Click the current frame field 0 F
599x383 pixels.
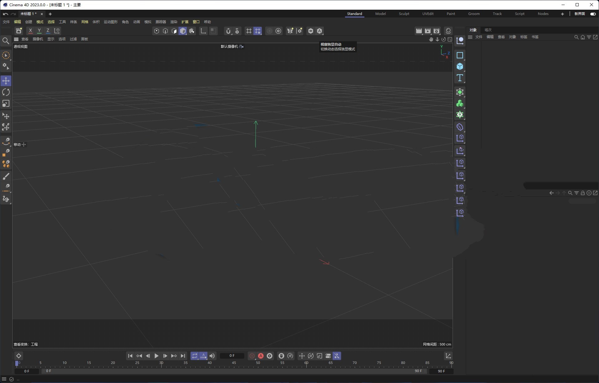click(x=232, y=356)
